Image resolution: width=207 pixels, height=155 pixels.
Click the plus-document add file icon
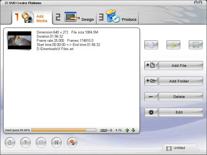(x=151, y=66)
